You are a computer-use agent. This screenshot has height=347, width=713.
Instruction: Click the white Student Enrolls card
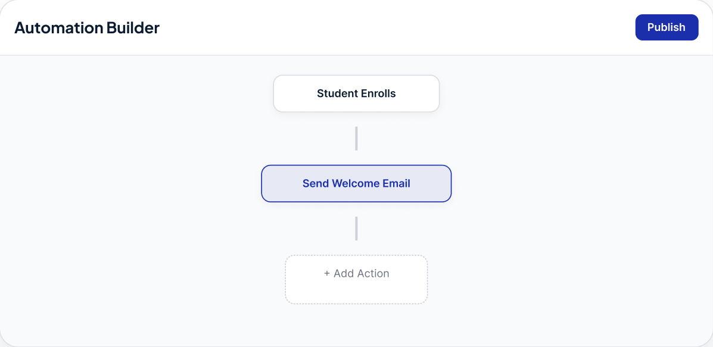[x=356, y=93]
